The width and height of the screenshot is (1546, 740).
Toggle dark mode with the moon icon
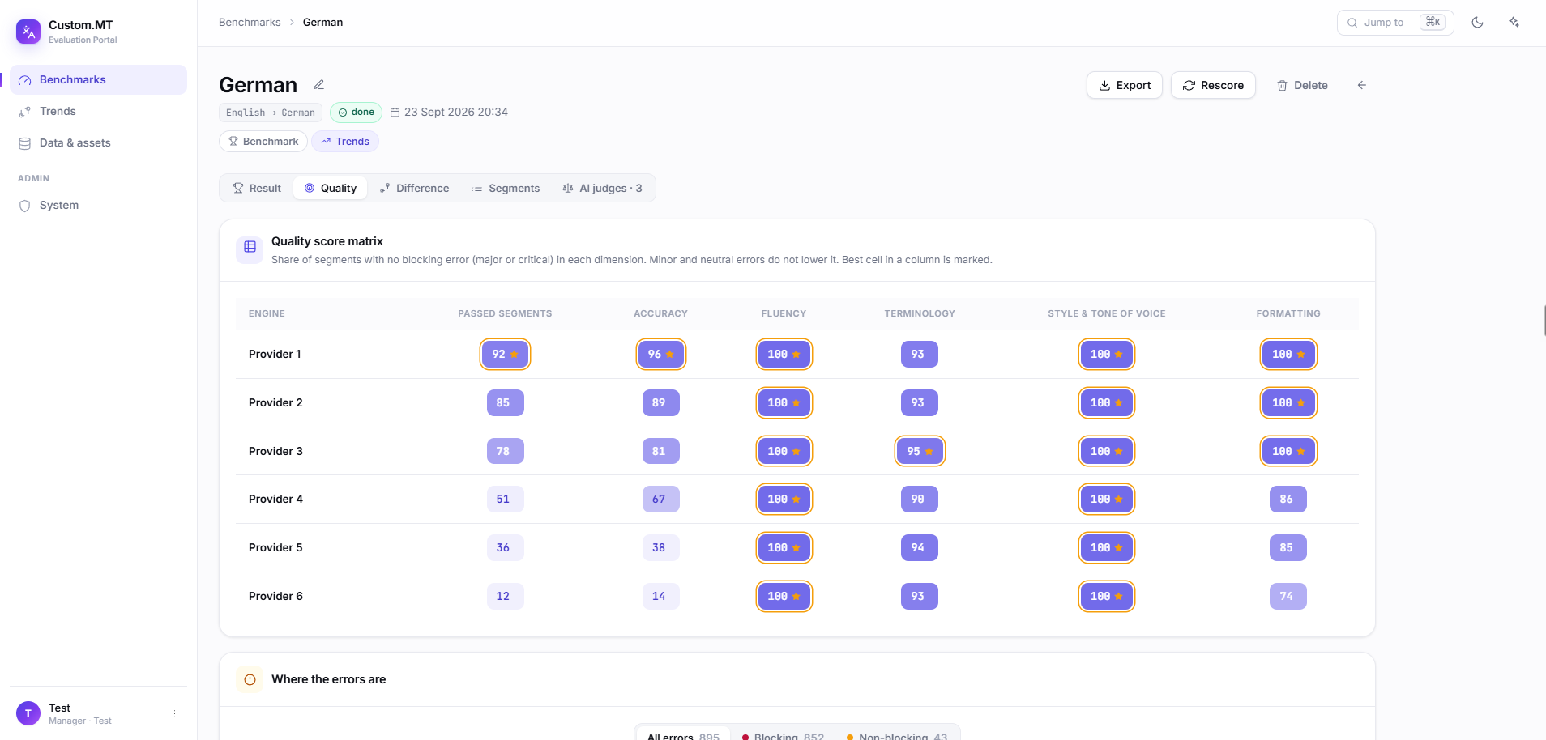pos(1477,23)
